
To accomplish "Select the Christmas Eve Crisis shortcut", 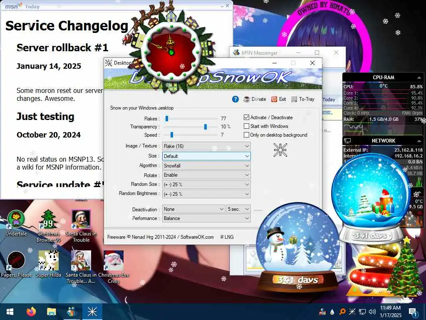I will (x=114, y=267).
